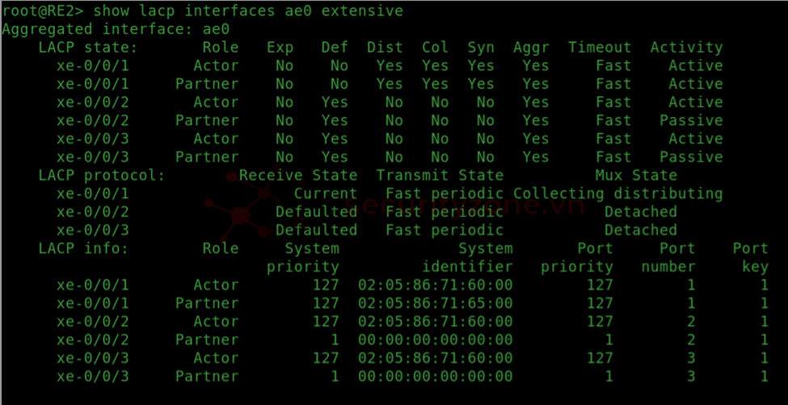The image size is (788, 405).
Task: Click the 'Current' receive state for xe-0/0/1
Action: 325,193
